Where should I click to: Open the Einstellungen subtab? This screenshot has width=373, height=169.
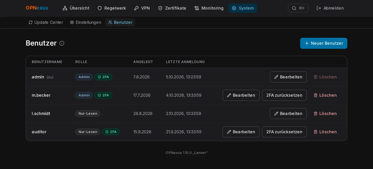[x=86, y=22]
